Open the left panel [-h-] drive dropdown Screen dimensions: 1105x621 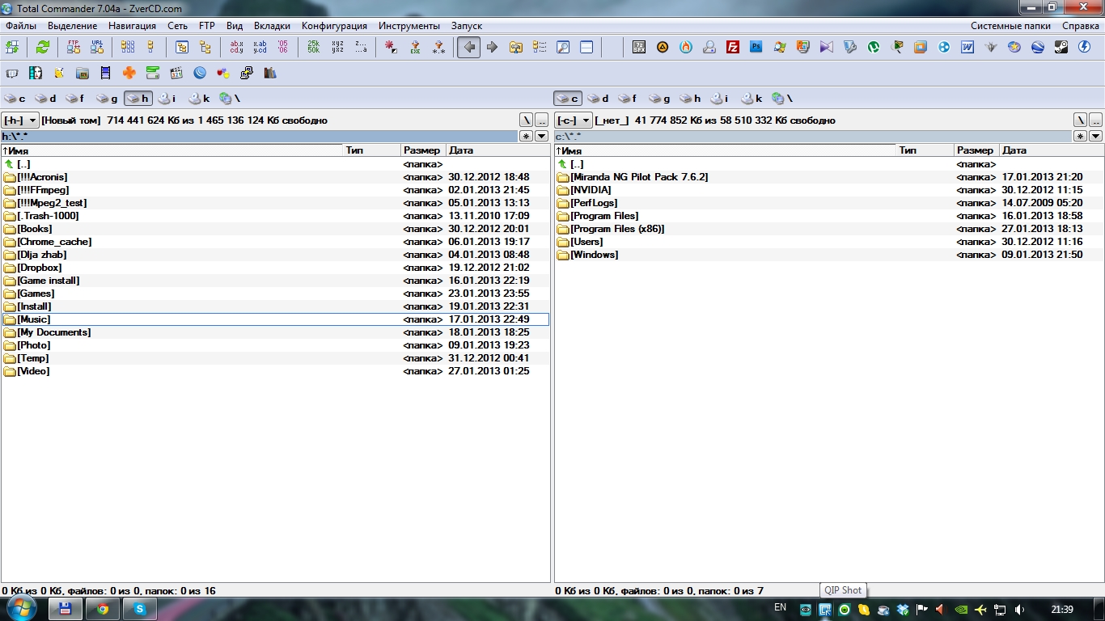coord(20,120)
